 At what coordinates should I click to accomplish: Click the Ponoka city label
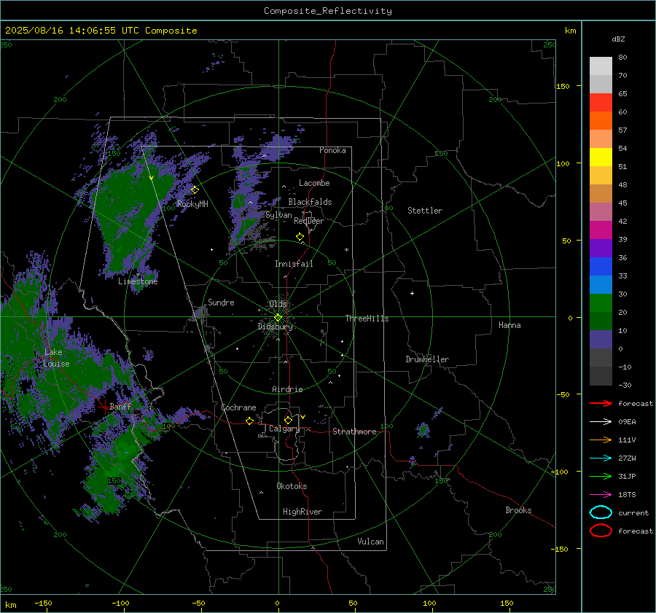[x=332, y=150]
